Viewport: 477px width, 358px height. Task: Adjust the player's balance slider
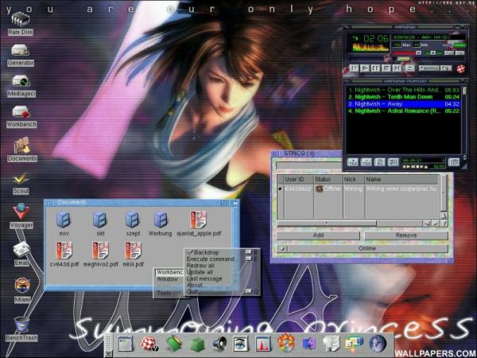pyautogui.click(x=433, y=53)
